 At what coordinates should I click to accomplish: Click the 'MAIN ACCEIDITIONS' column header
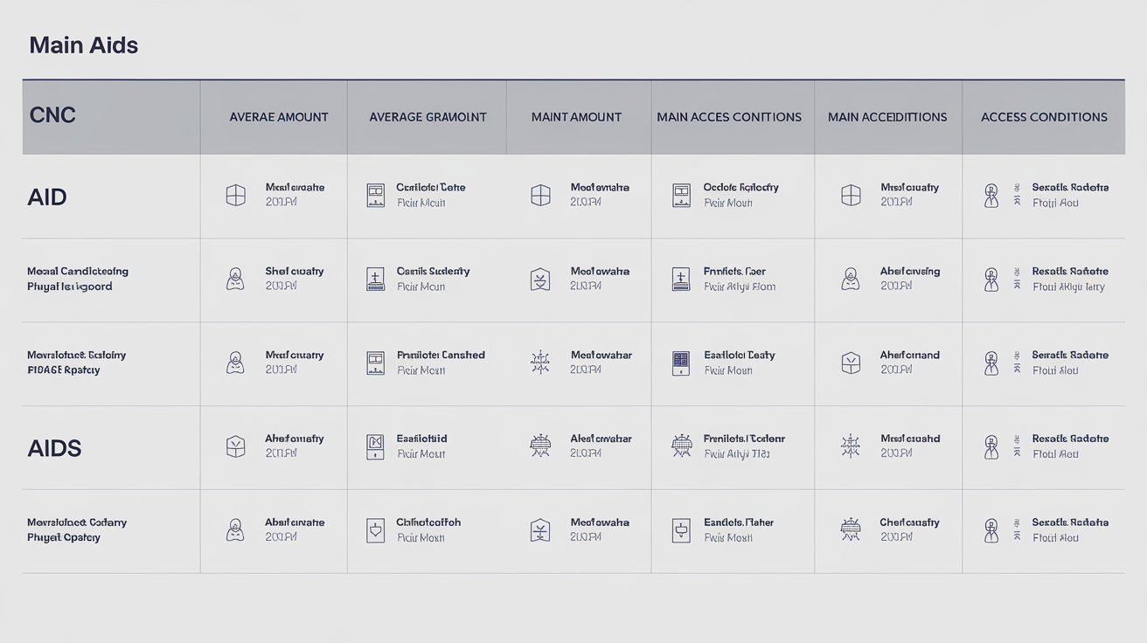click(887, 117)
